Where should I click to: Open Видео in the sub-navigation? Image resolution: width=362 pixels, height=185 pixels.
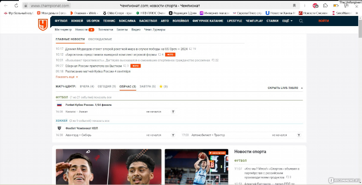(136, 29)
